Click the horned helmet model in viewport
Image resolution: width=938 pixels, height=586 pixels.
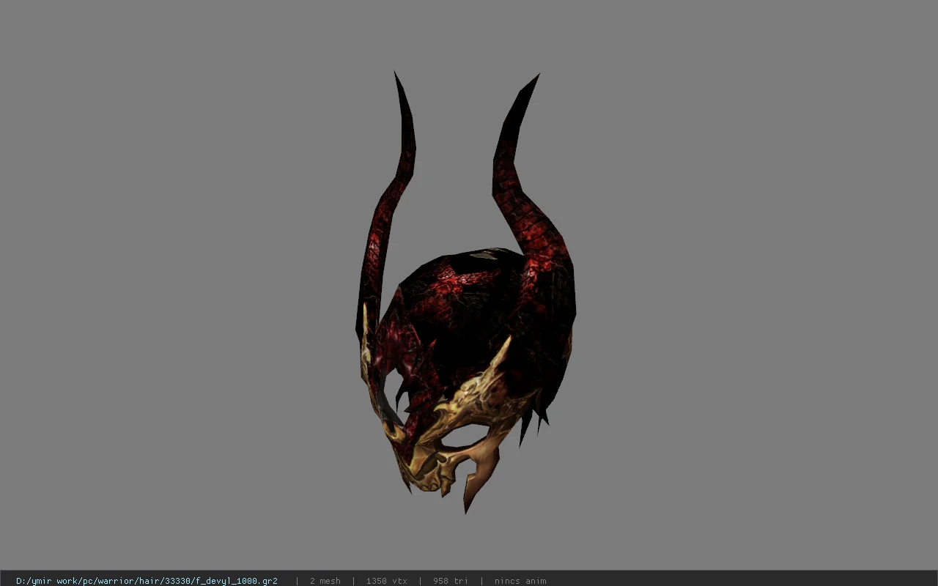[466, 293]
